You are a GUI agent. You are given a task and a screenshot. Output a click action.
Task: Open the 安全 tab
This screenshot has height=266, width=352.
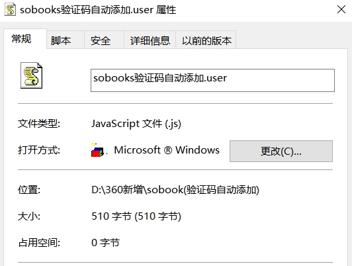(x=101, y=40)
